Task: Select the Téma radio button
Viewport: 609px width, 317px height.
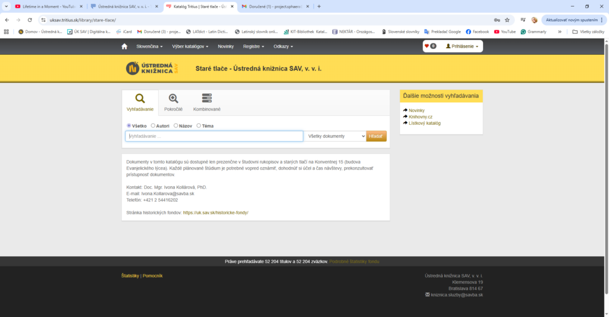Action: pos(199,125)
